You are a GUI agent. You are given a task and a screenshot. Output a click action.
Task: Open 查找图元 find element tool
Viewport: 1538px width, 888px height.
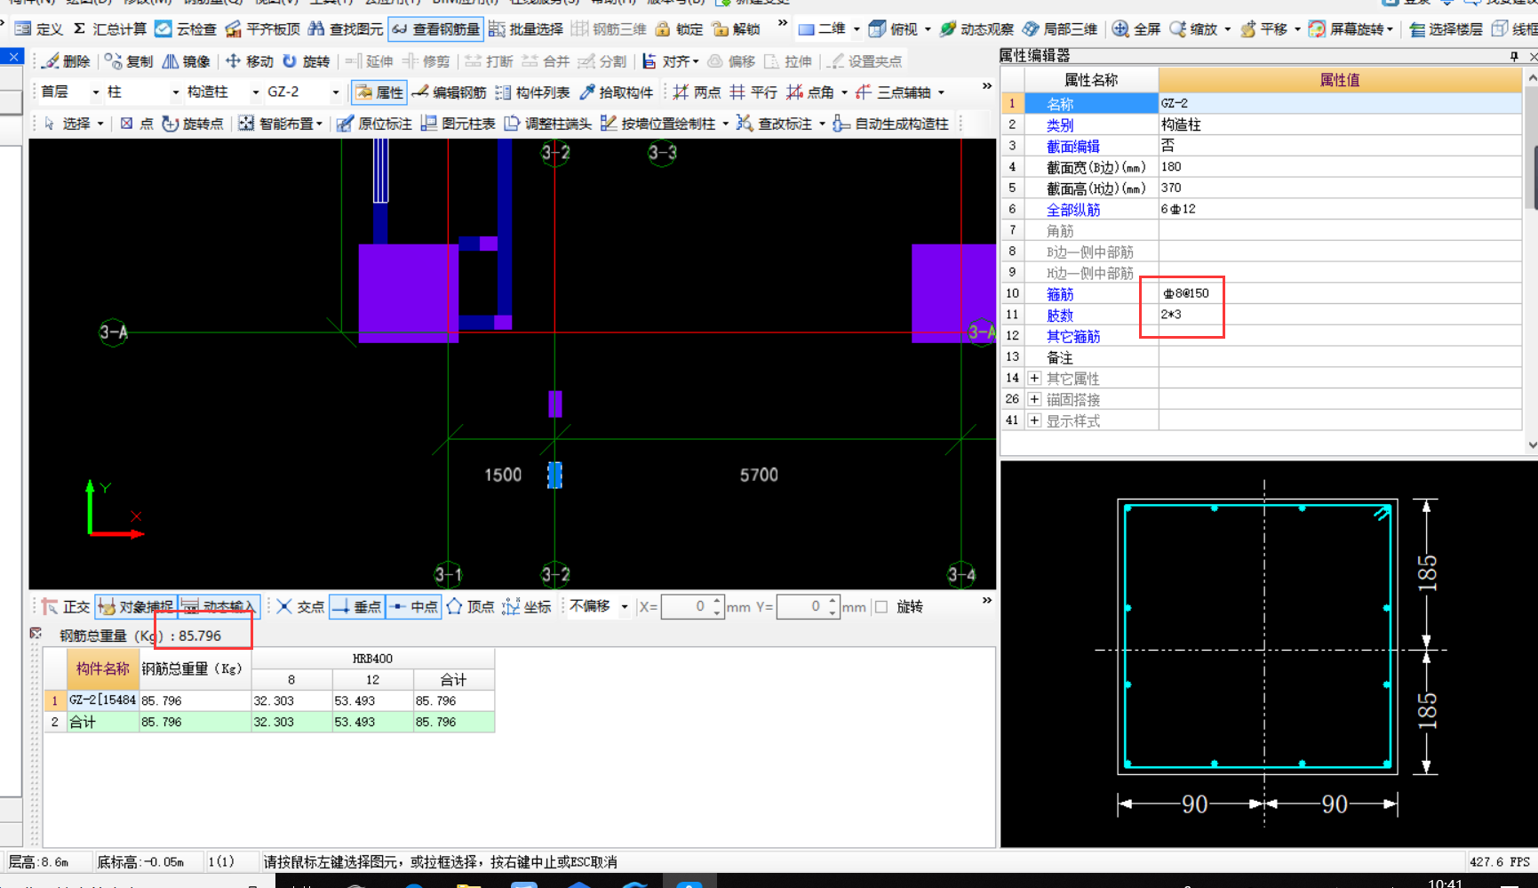pos(345,29)
